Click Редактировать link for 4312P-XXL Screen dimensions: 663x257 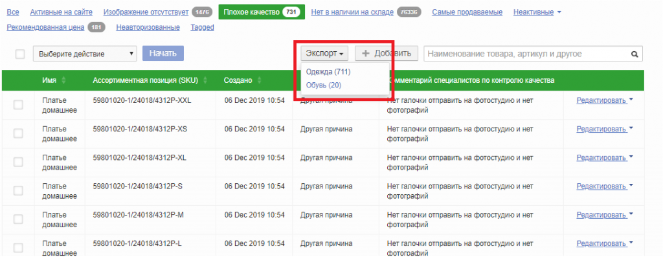601,100
